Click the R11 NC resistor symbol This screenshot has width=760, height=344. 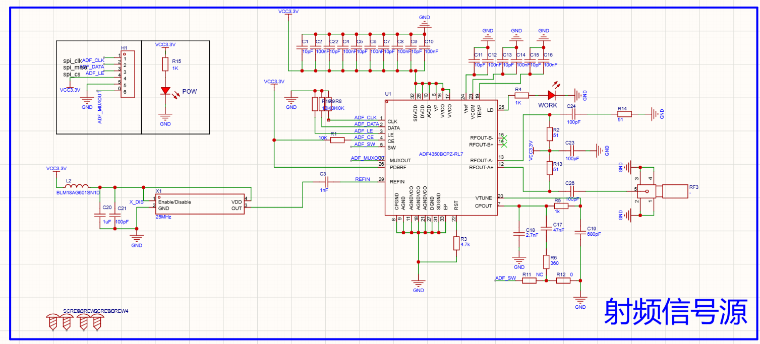529,281
